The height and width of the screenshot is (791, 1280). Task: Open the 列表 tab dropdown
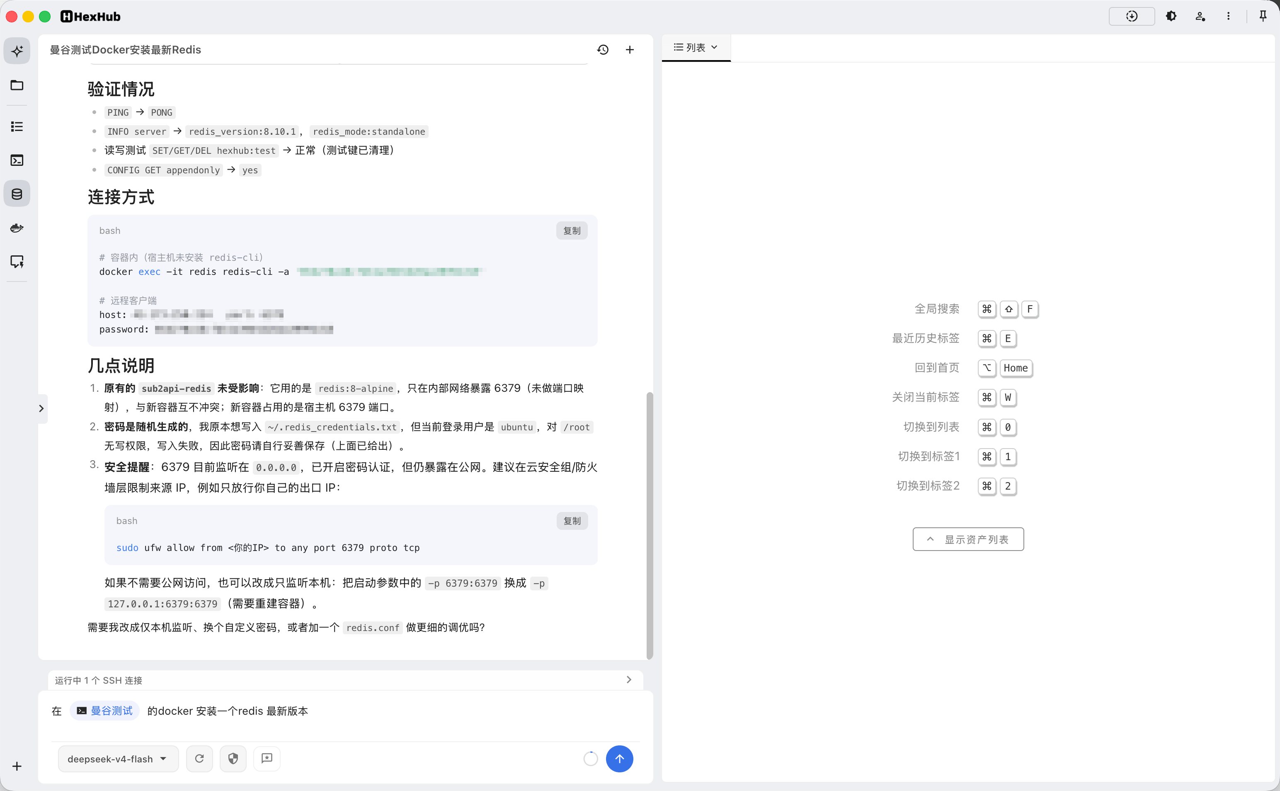point(696,48)
